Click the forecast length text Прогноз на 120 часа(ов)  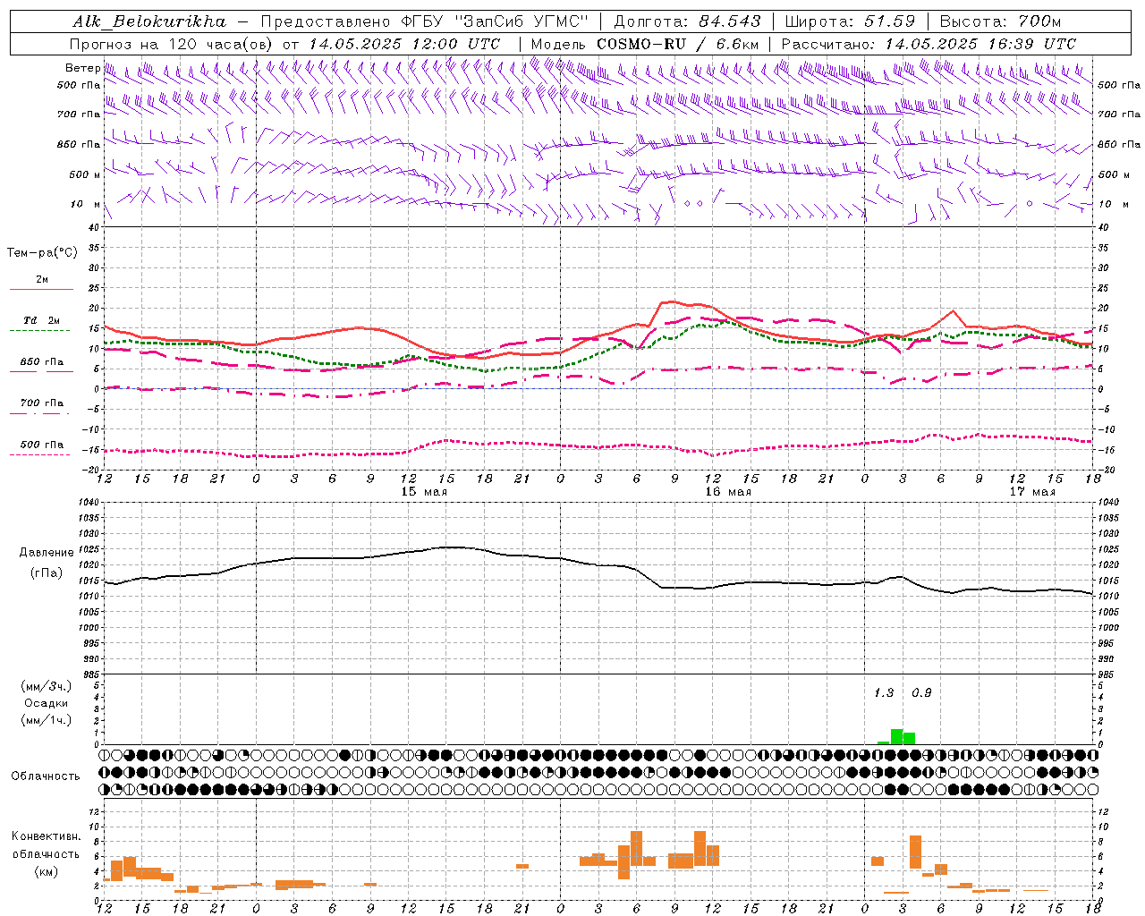tap(172, 44)
